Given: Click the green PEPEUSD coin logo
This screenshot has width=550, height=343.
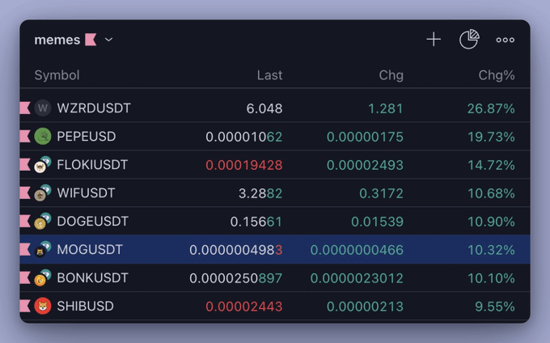Looking at the screenshot, I should click(43, 137).
